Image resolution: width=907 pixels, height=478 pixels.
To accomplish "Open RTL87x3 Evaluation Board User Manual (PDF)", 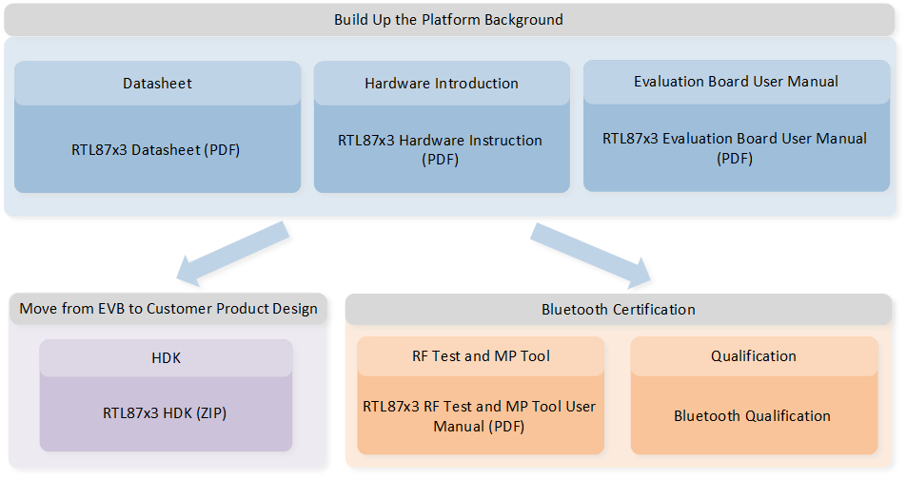I will pyautogui.click(x=735, y=148).
